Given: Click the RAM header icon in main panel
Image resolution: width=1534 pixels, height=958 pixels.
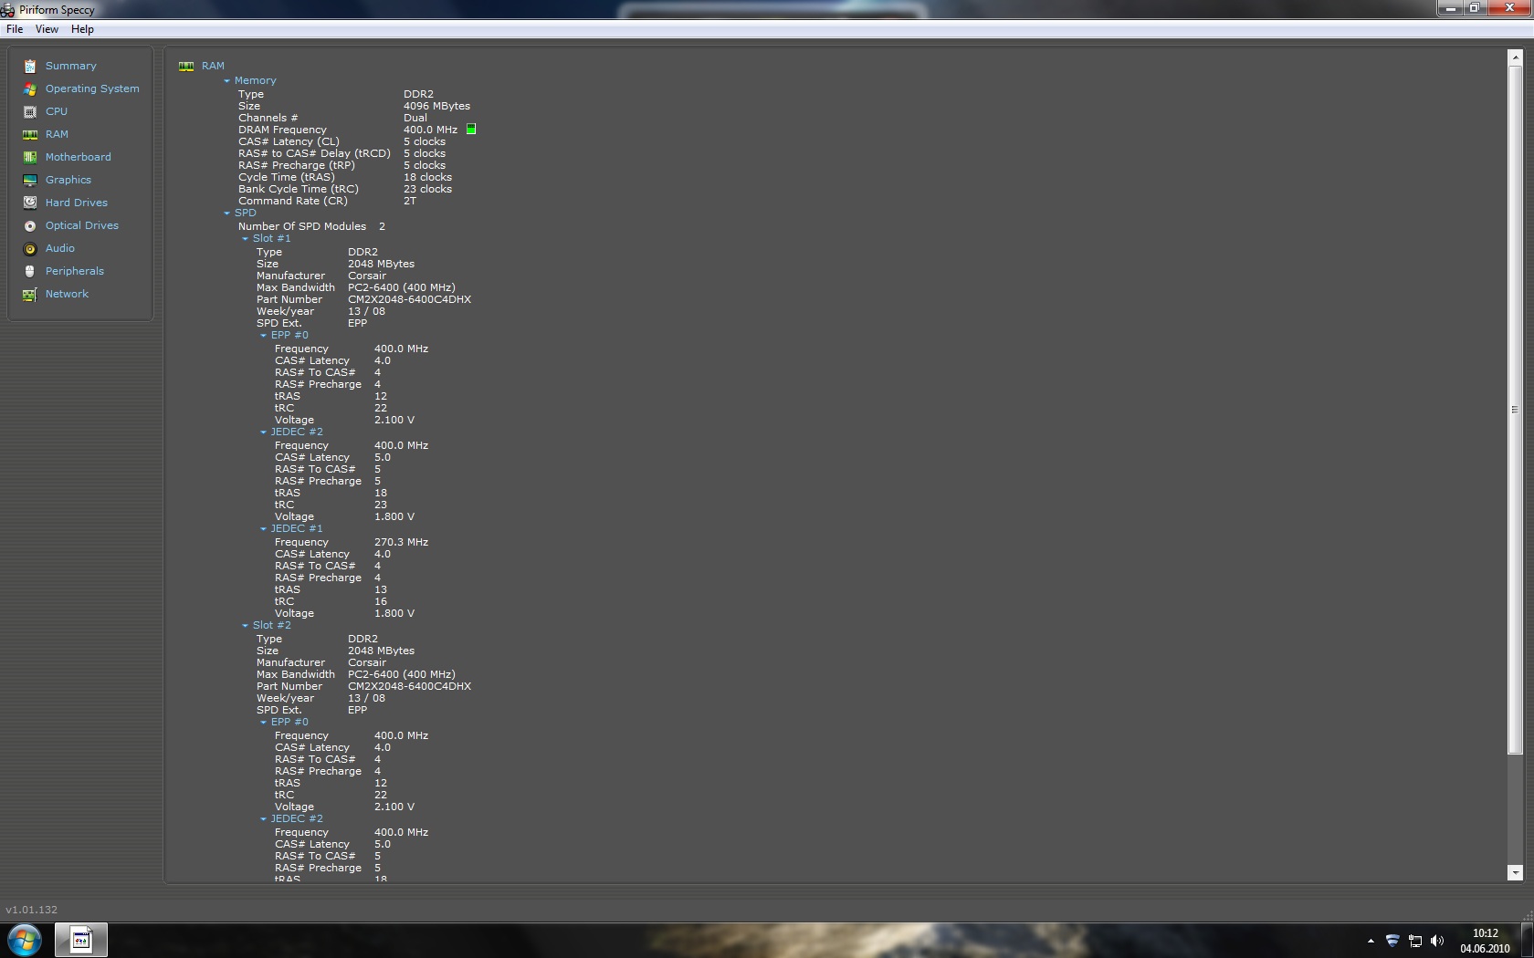Looking at the screenshot, I should click(x=186, y=66).
